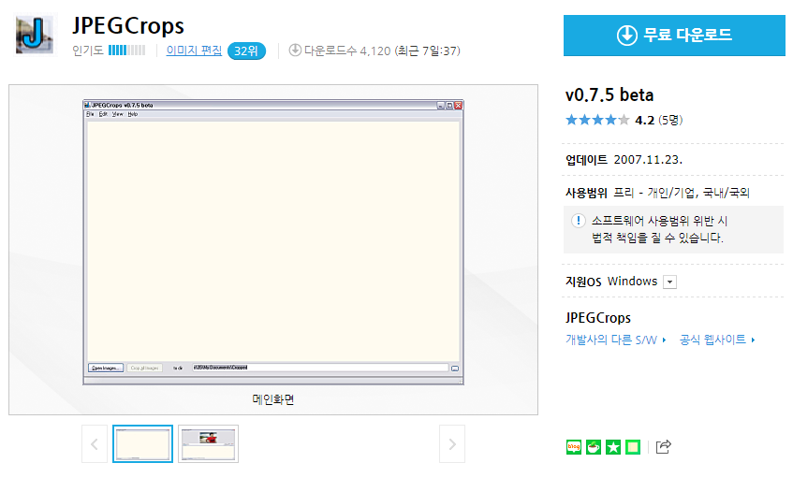Viewport: 793px width, 492px height.
Task: Click the 32위 ranking badge
Action: pos(246,51)
